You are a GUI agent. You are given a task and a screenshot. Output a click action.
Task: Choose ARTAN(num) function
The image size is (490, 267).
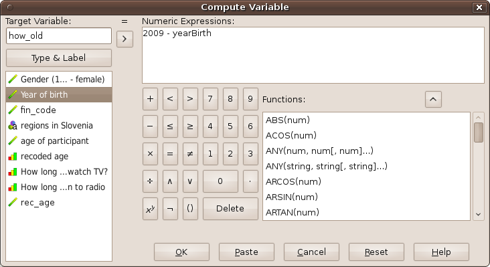pos(366,212)
